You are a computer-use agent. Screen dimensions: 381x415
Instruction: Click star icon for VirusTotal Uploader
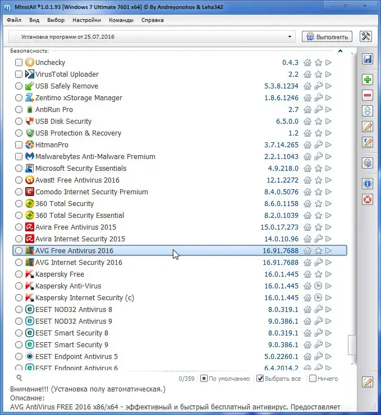point(318,74)
